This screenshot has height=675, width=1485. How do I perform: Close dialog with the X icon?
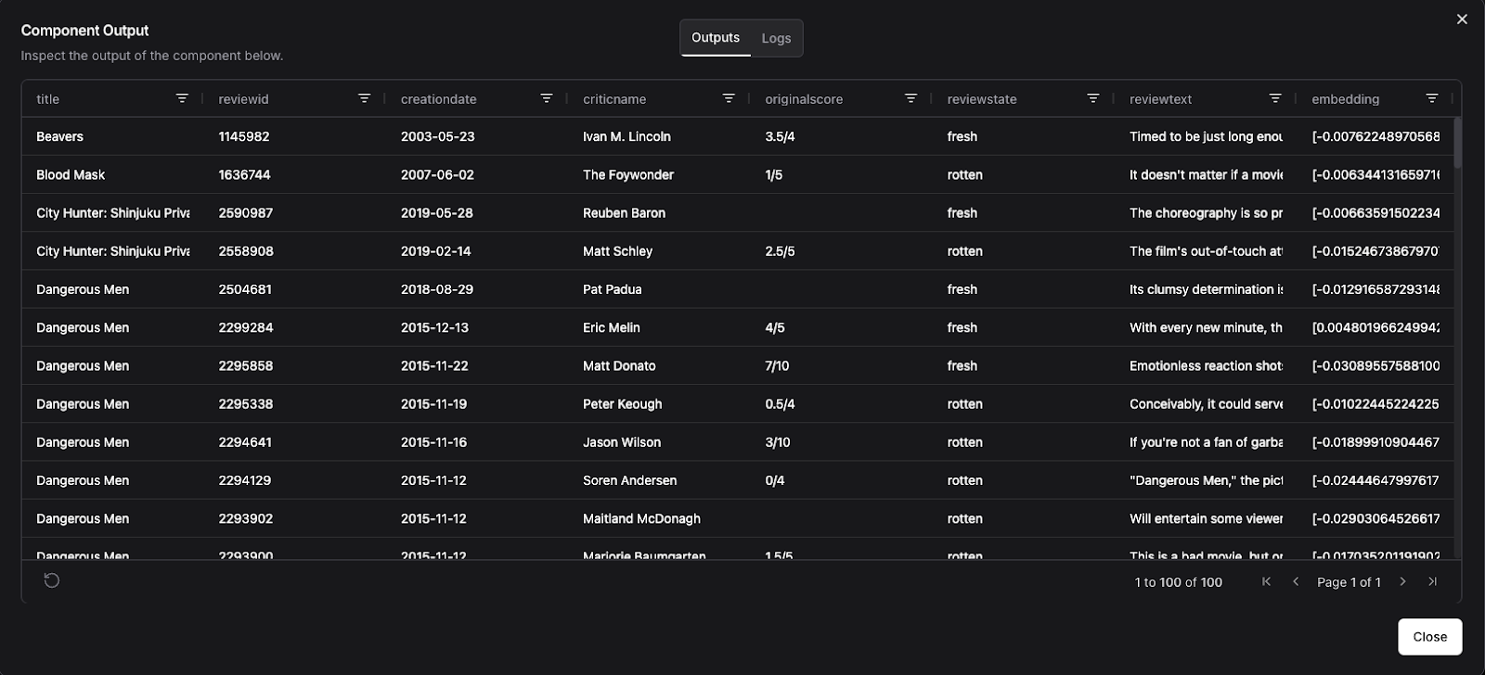point(1462,19)
